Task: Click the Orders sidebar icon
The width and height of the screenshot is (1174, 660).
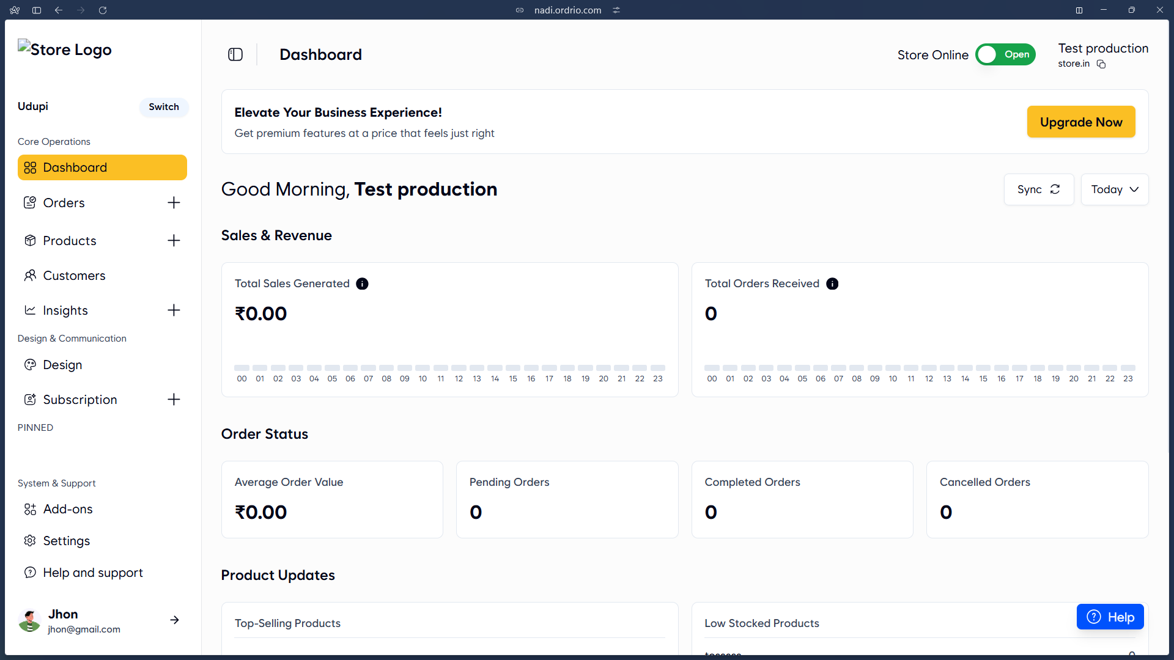Action: pos(30,203)
